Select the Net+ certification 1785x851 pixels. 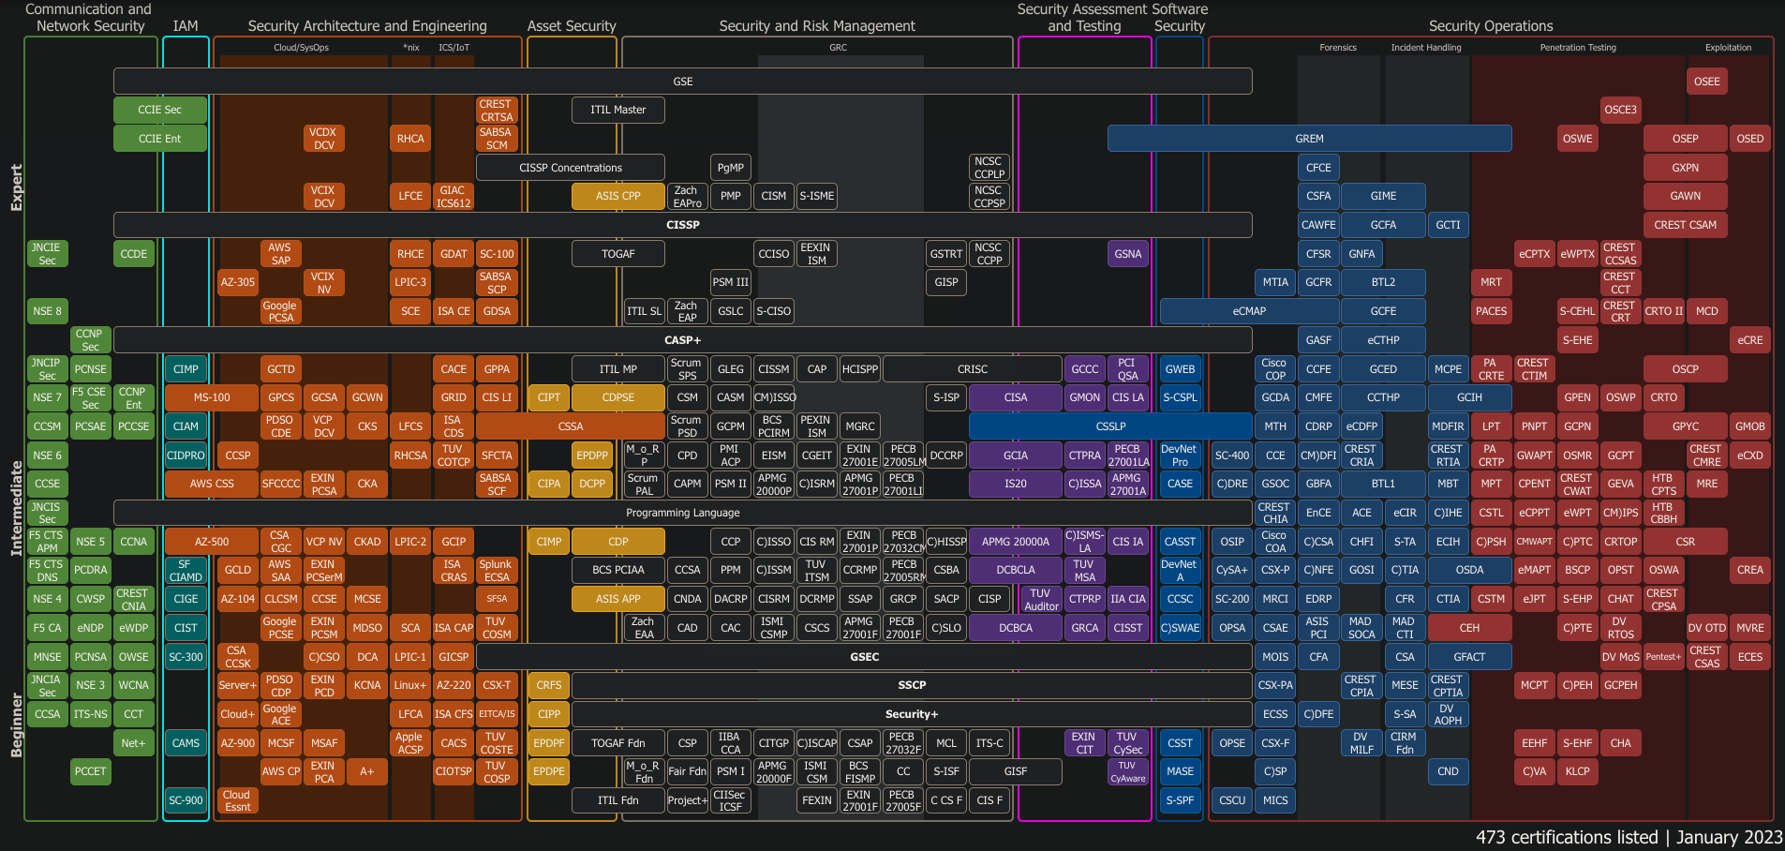[x=134, y=743]
